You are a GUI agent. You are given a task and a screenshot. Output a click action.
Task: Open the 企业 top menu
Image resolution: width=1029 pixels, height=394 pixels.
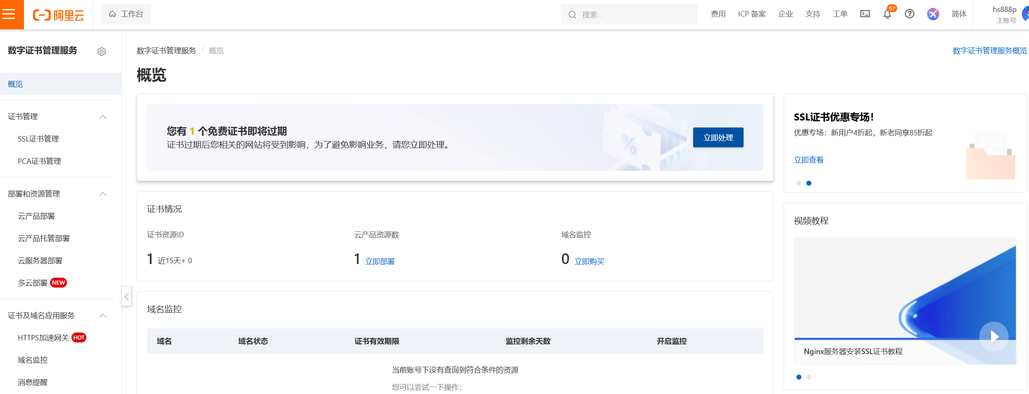(786, 14)
